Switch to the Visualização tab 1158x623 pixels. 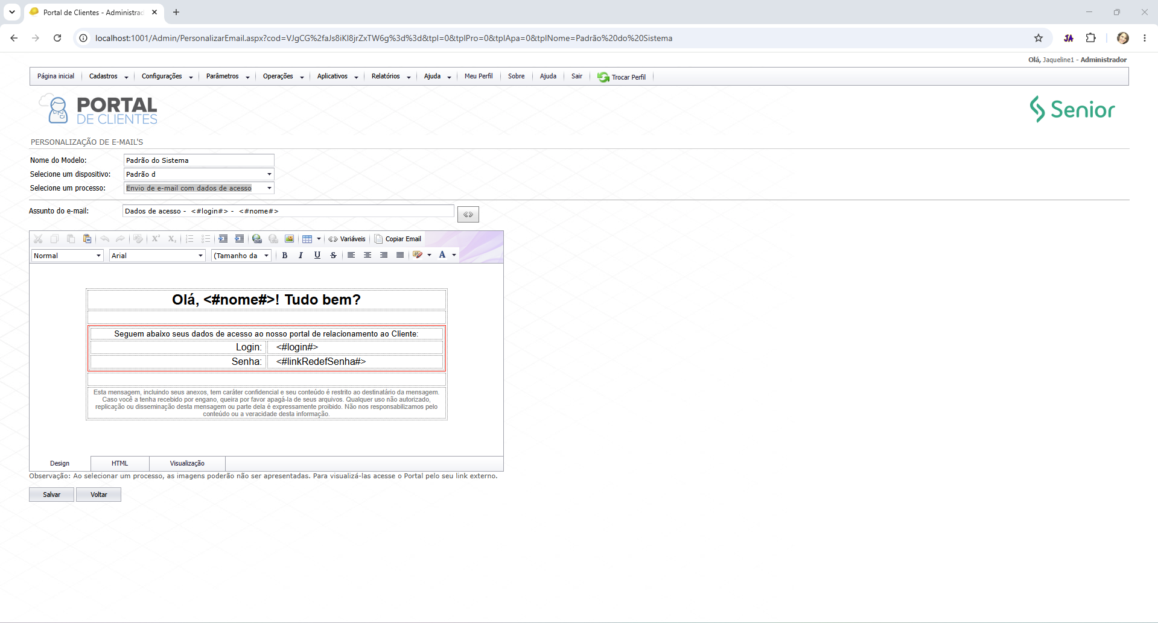click(187, 463)
